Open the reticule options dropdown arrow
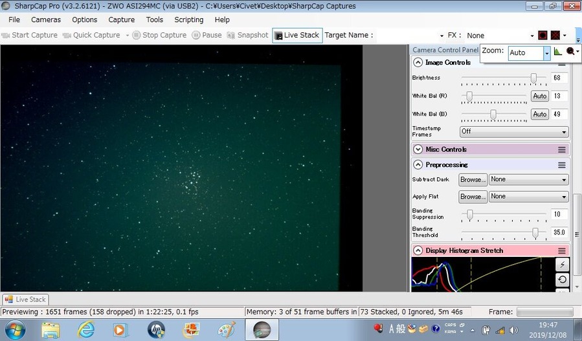Screen dimensions: 582x341 [x=565, y=36]
